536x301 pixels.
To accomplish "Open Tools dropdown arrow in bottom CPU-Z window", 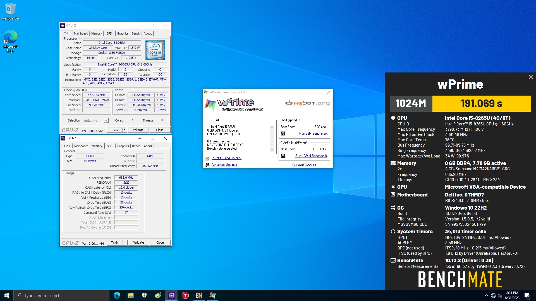I will point(125,242).
